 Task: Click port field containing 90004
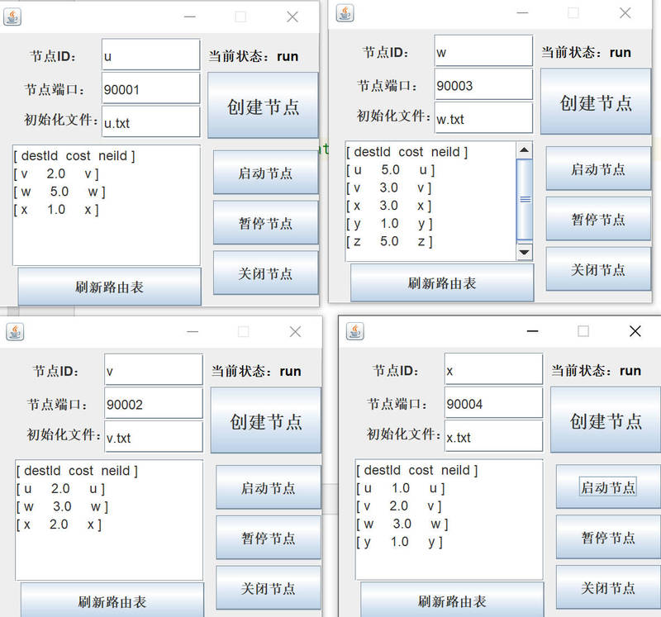493,402
